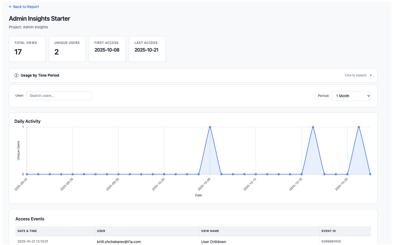393x245 pixels.
Task: Click the Event ID column header
Action: 329,231
